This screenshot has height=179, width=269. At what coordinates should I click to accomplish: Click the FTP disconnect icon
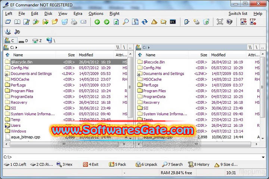[253, 22]
